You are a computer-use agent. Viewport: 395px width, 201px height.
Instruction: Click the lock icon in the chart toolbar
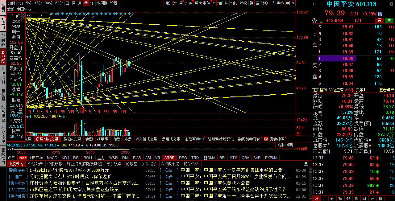click(x=272, y=3)
